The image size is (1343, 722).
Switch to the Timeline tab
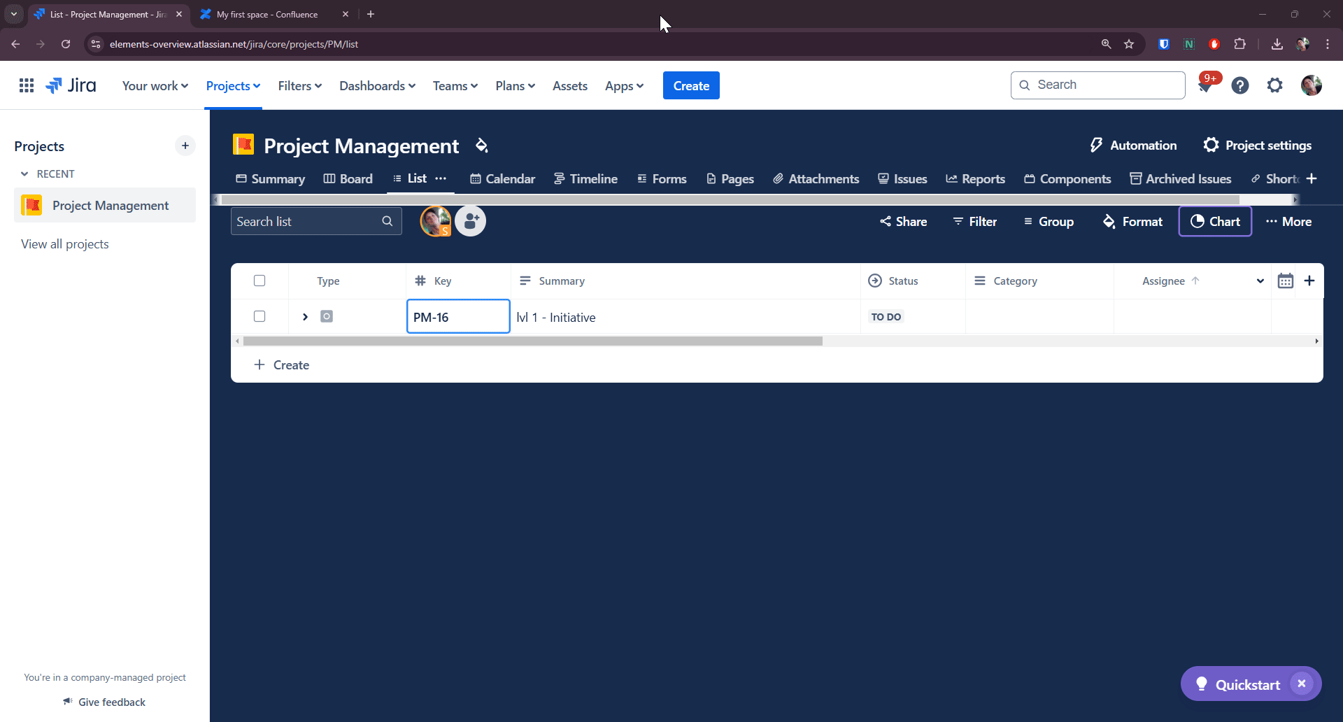pos(585,178)
